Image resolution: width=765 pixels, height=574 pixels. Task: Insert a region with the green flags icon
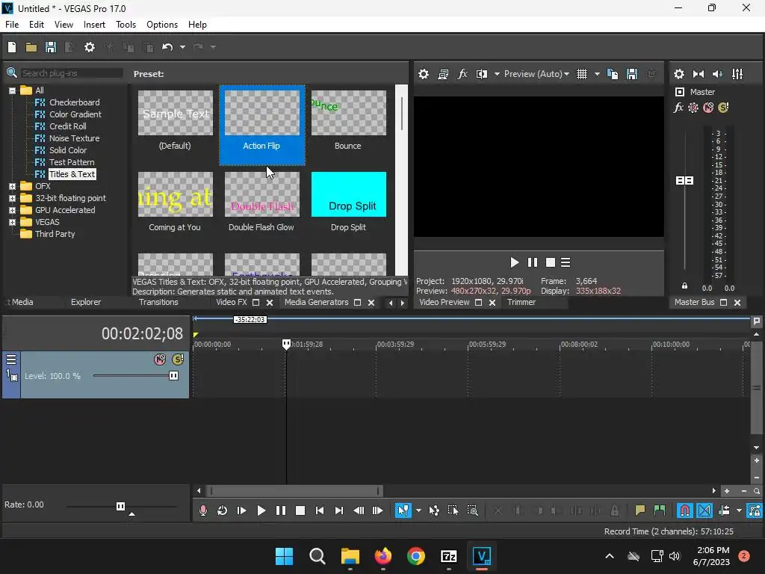point(660,510)
